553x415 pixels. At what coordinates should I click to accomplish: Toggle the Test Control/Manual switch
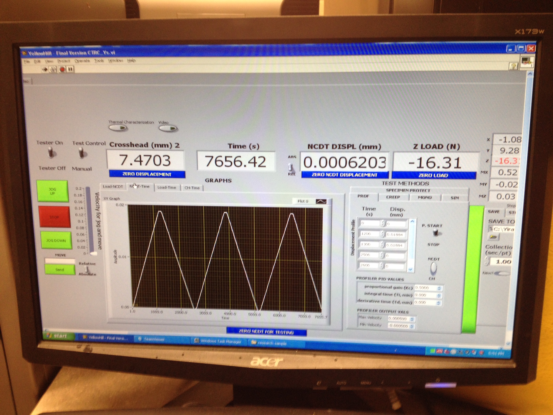coord(82,153)
